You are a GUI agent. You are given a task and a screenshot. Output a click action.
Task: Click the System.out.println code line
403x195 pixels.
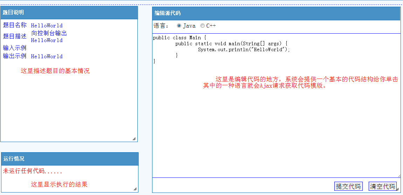coord(244,50)
